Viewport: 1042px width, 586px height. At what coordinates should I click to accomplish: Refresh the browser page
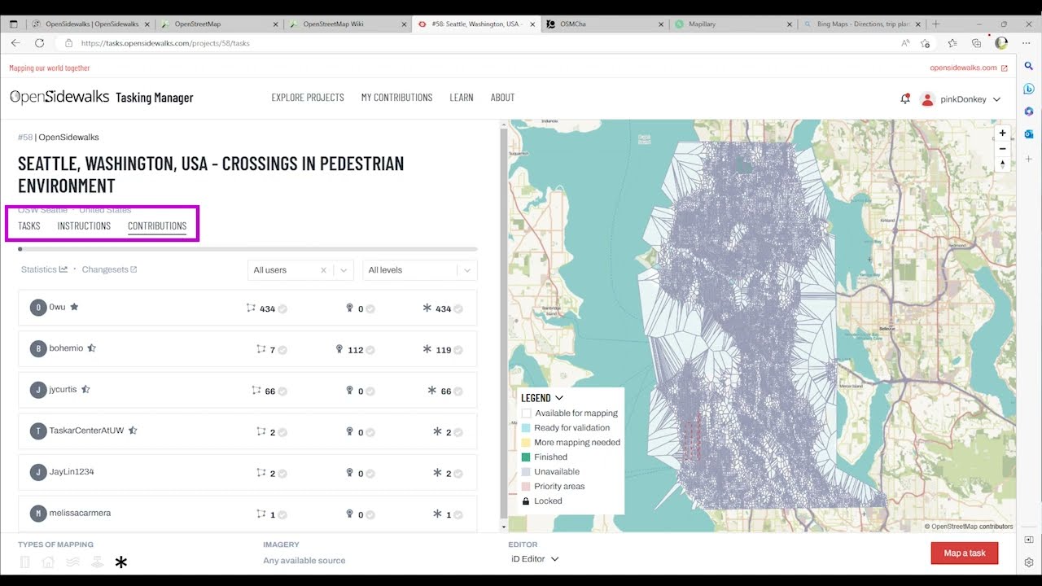point(39,43)
